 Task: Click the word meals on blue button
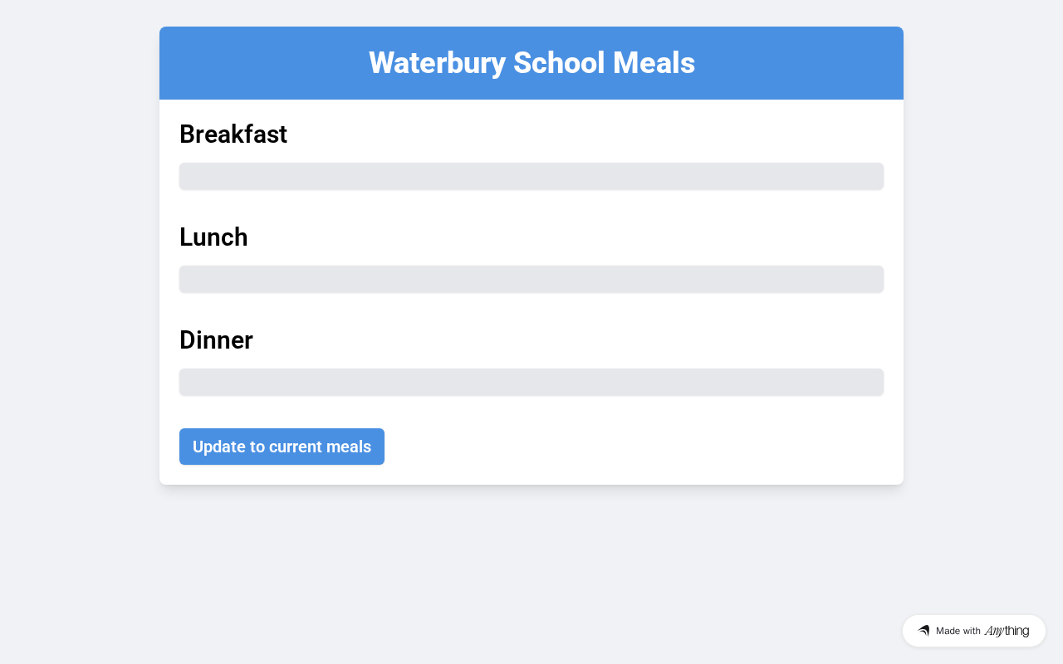click(349, 447)
